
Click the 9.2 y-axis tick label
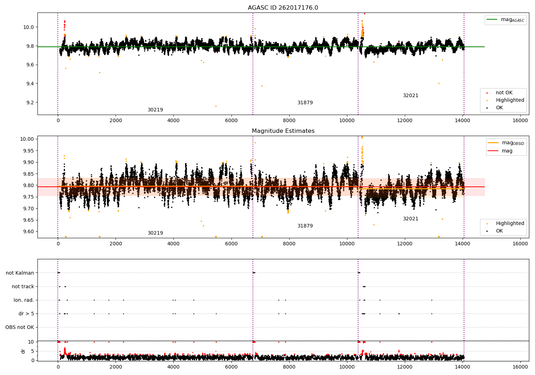(30, 102)
